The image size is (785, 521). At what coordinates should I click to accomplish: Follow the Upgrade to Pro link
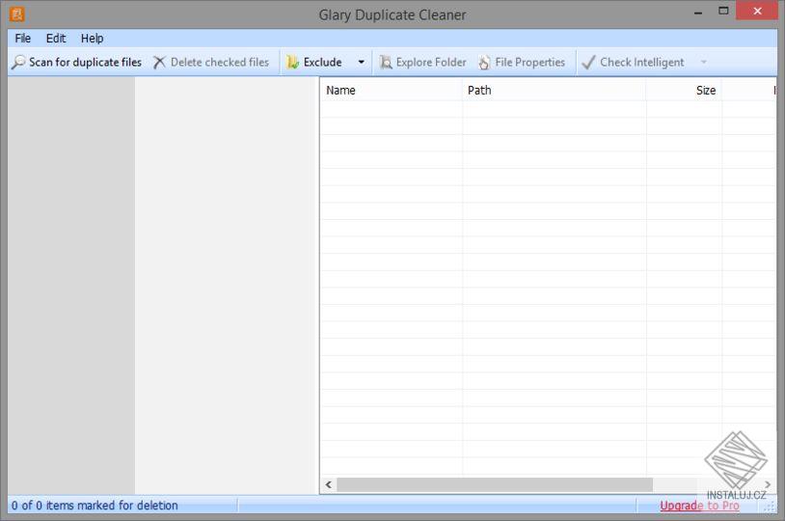(x=699, y=506)
